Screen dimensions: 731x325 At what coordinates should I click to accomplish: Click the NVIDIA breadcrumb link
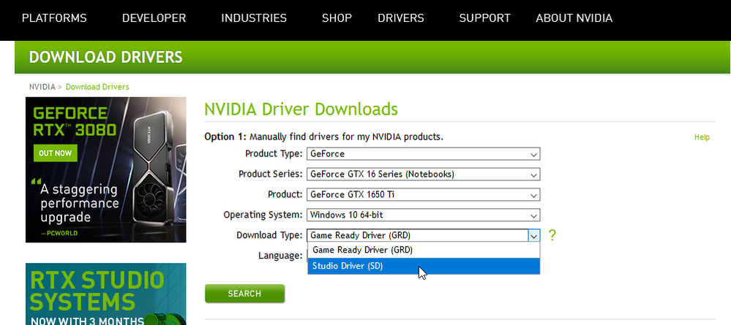(x=42, y=87)
